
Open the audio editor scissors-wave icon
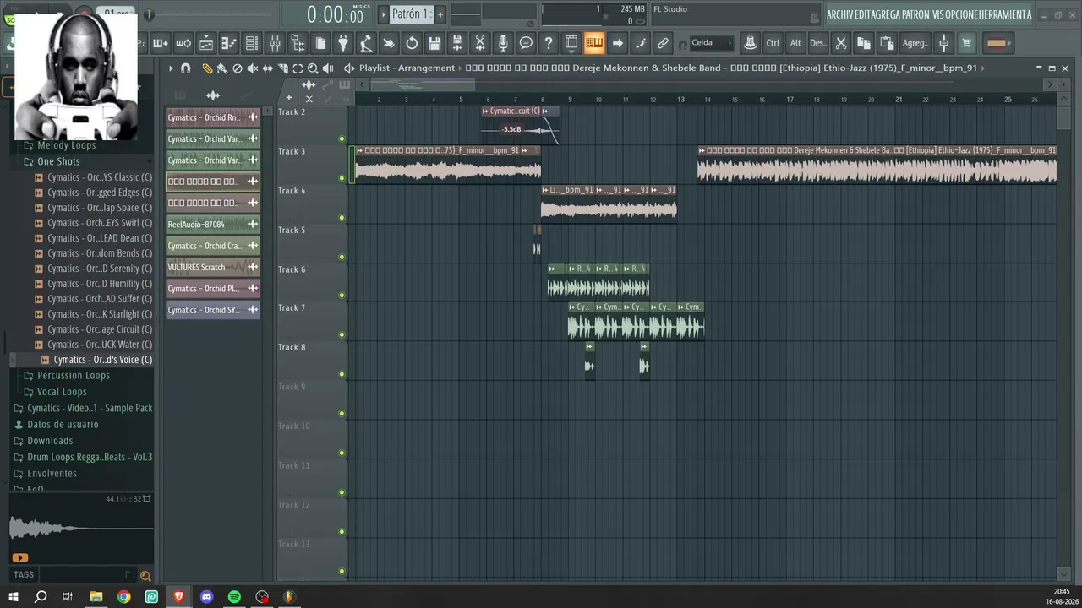(x=480, y=43)
